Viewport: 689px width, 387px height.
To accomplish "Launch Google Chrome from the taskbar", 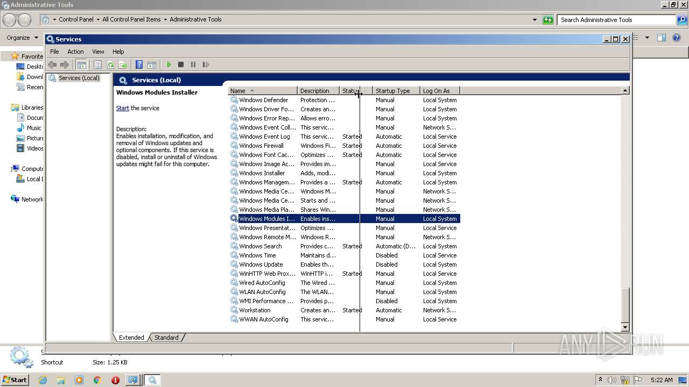I will [97, 380].
